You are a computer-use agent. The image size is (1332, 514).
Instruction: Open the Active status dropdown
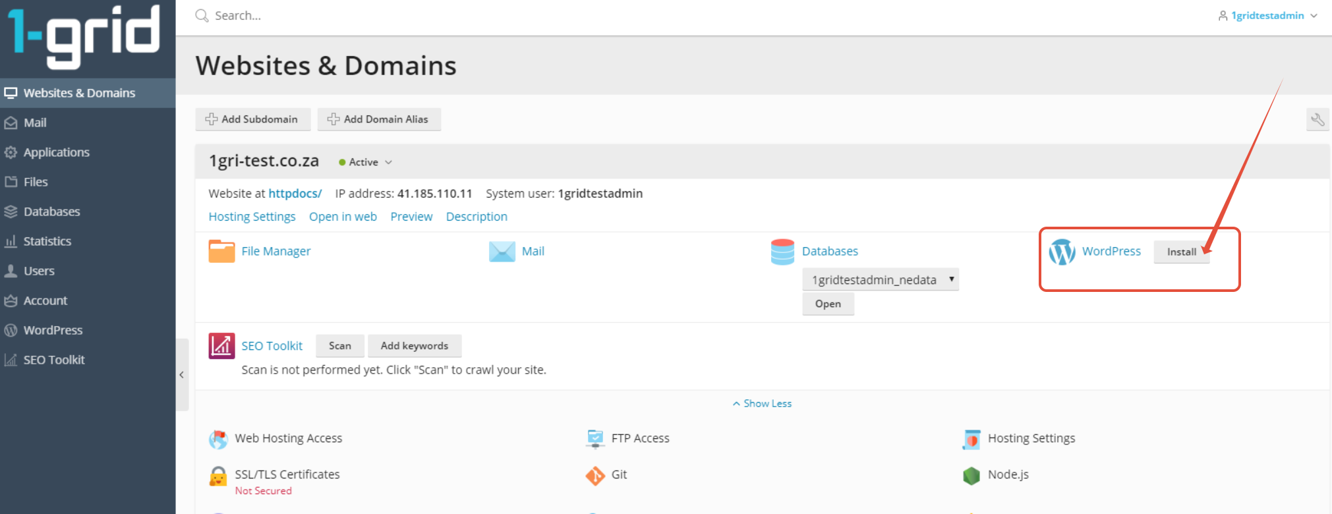click(x=365, y=162)
